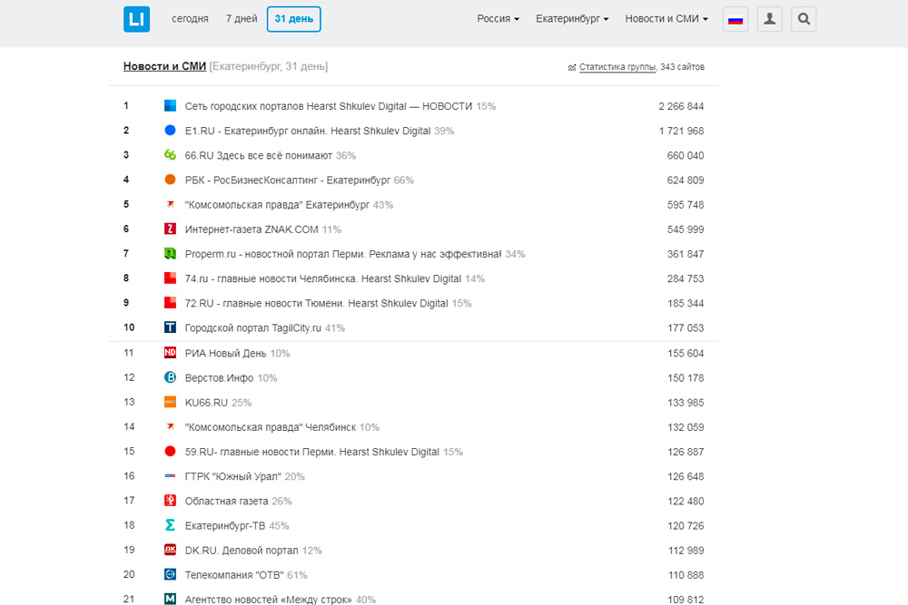The width and height of the screenshot is (908, 605).
Task: Click the Russian flag language icon
Action: (x=735, y=19)
